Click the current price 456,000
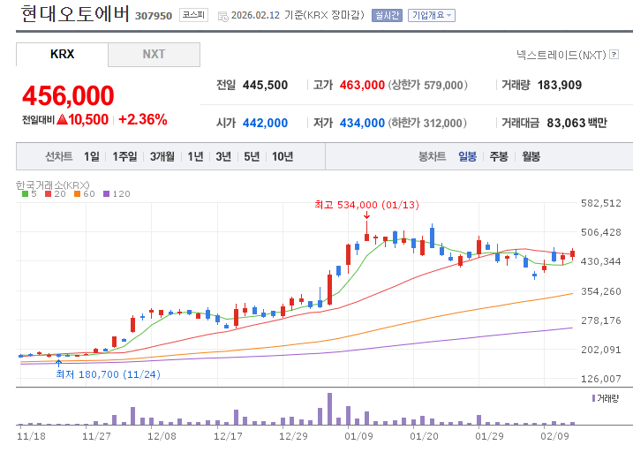Screen dimensions: 633x460 tap(68, 95)
